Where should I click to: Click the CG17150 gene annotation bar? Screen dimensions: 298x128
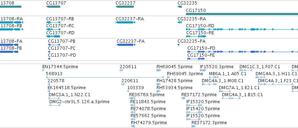click(x=242, y=14)
